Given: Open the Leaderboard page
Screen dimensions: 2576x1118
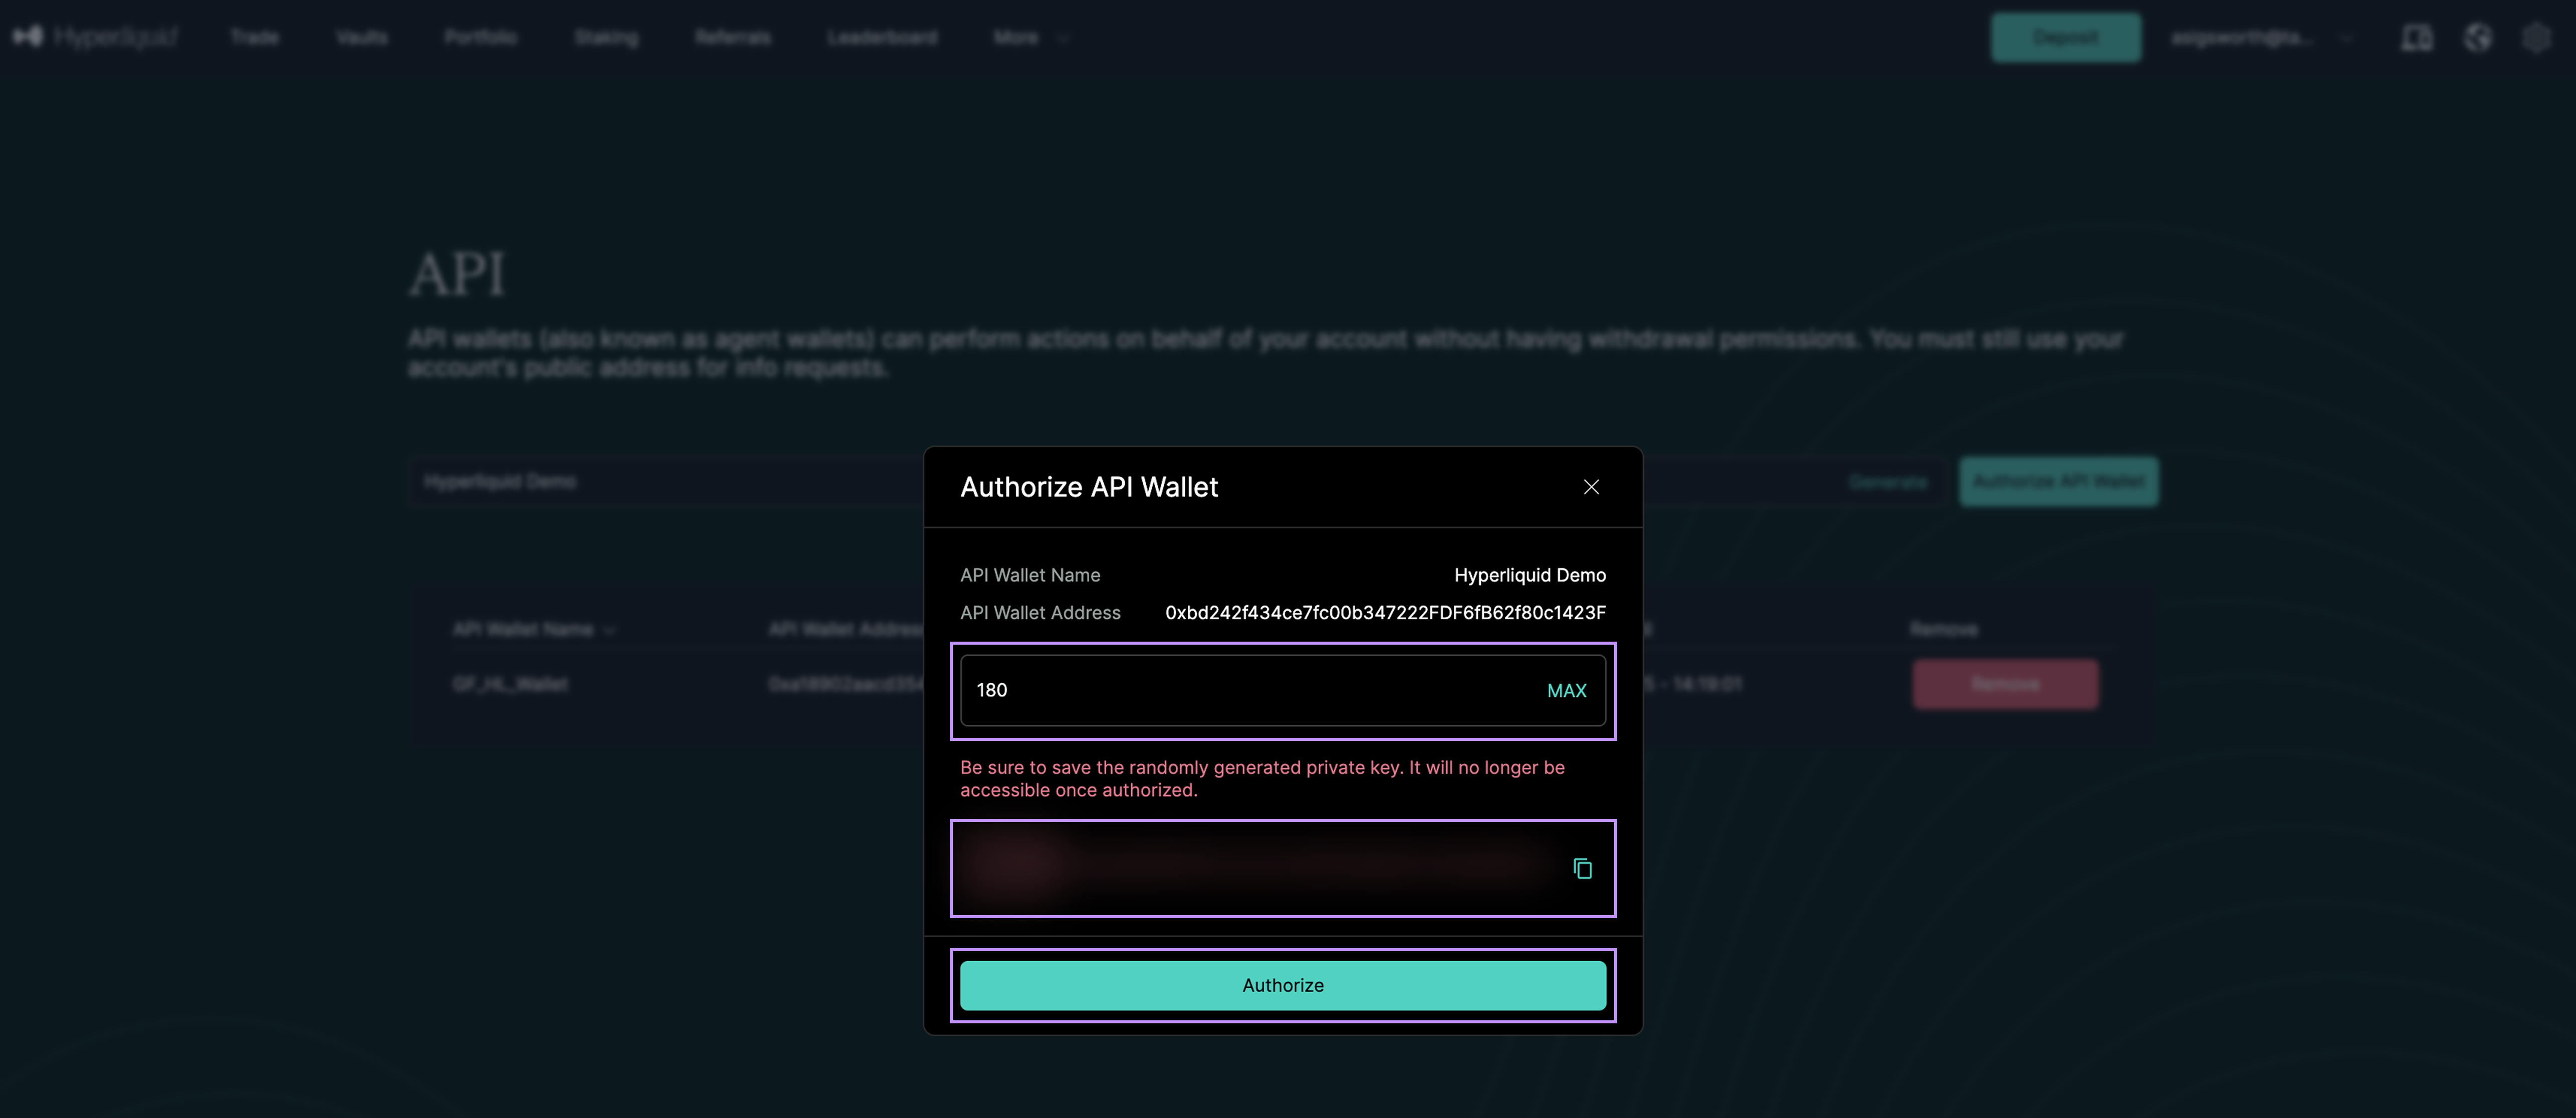Looking at the screenshot, I should tap(882, 37).
